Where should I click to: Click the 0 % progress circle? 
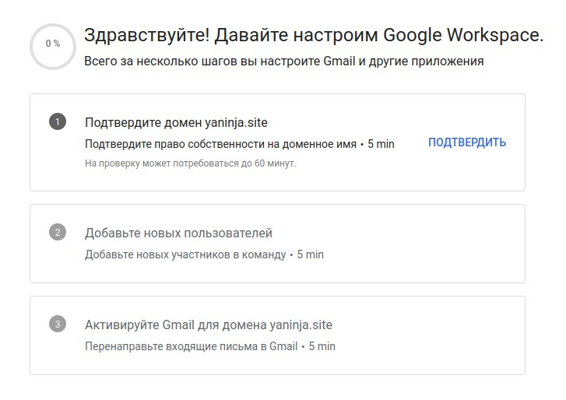[53, 47]
